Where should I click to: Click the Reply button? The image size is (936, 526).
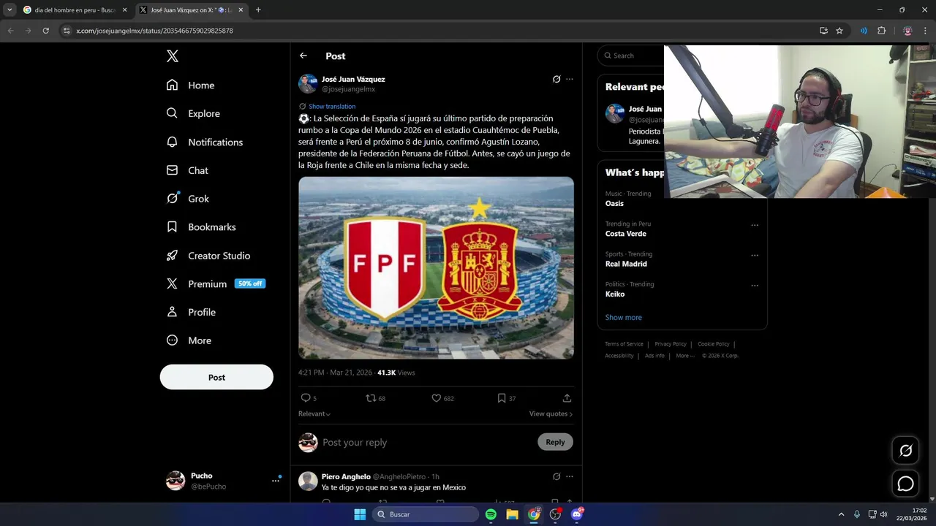(555, 442)
